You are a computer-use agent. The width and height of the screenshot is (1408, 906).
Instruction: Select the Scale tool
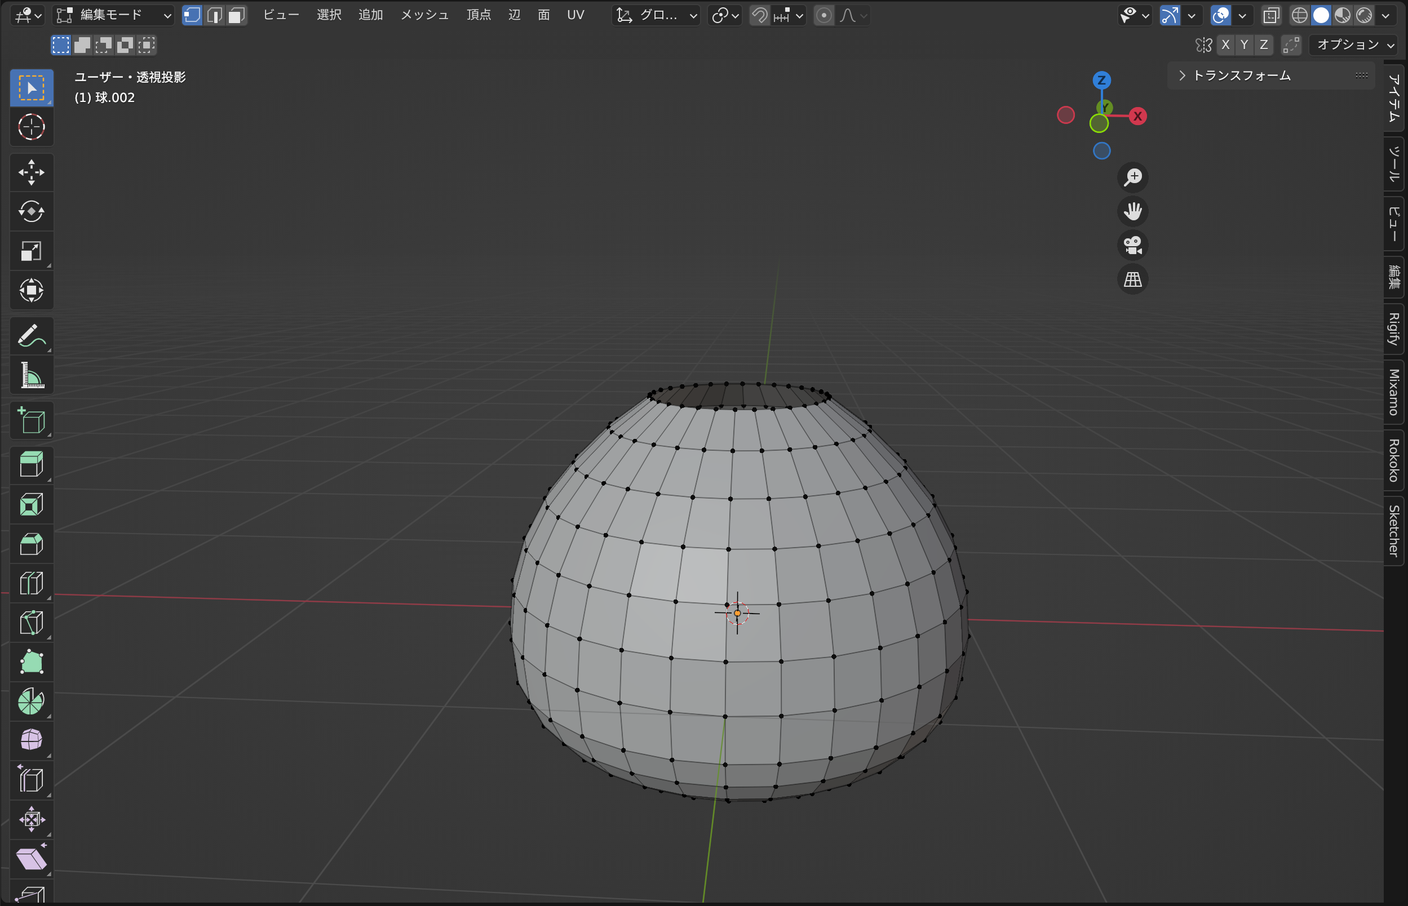tap(32, 251)
